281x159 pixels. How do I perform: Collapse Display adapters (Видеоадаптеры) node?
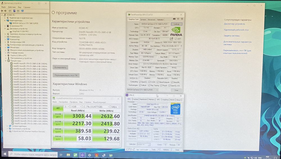(5, 21)
